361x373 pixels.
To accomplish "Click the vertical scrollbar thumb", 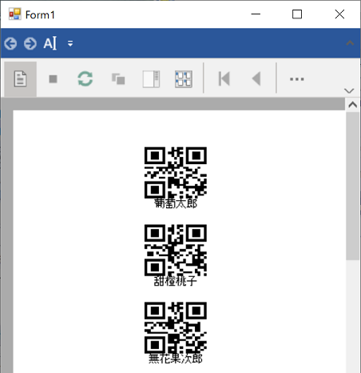I will (x=353, y=186).
